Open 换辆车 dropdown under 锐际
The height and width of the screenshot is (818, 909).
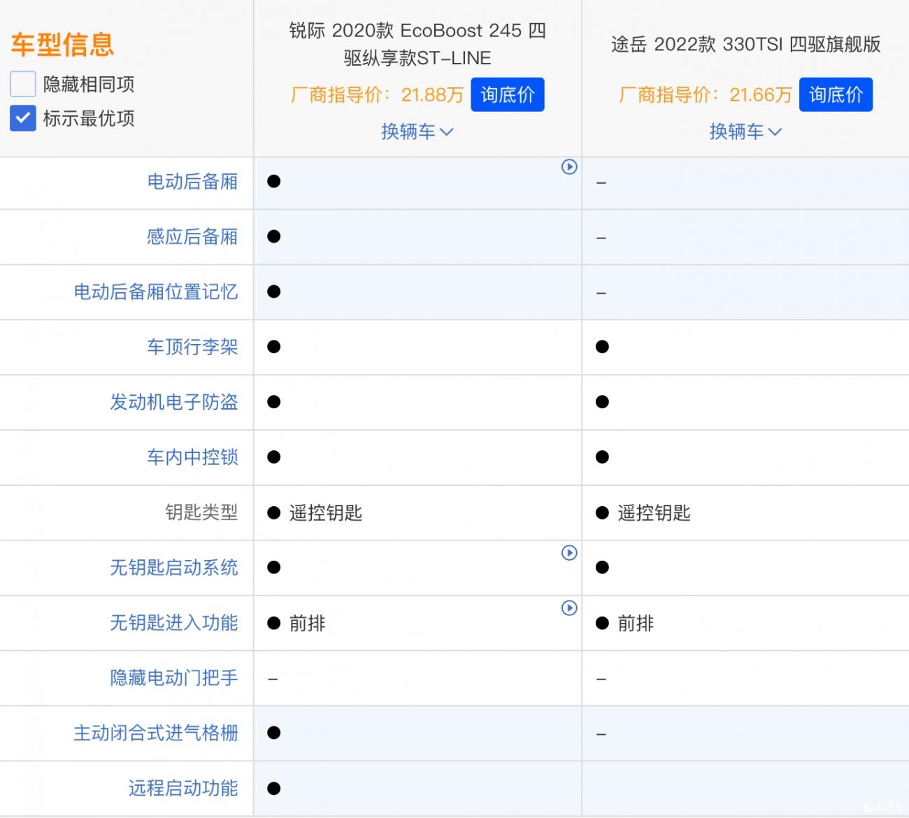coord(417,131)
